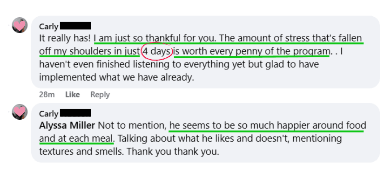Reply to the 28m comment

[x=100, y=95]
